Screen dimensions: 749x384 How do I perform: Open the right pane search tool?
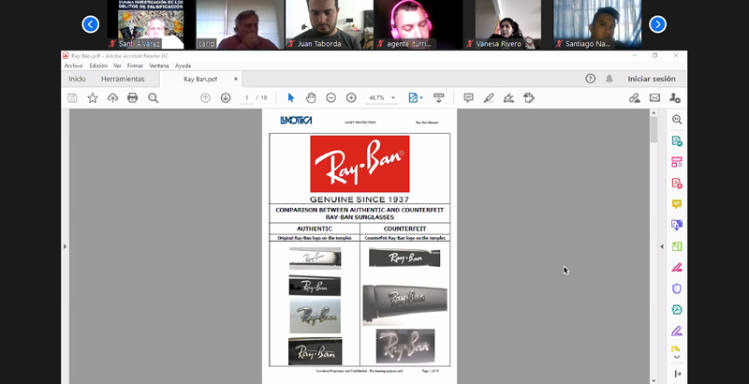click(677, 119)
